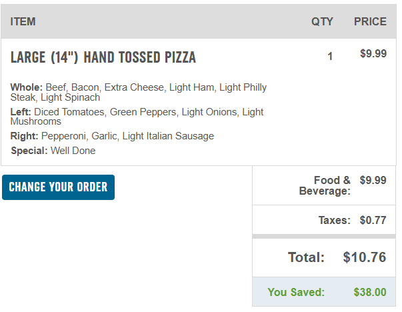Click the Right toppings label

(24, 136)
